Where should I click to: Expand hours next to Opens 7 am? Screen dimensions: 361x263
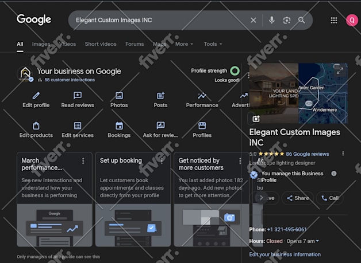pyautogui.click(x=317, y=241)
